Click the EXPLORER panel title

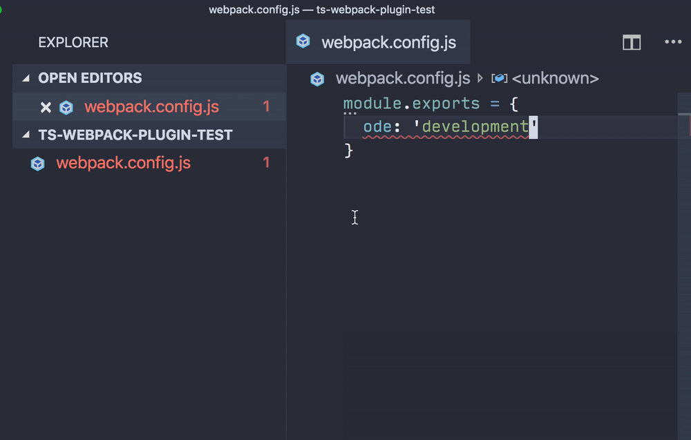pos(73,42)
